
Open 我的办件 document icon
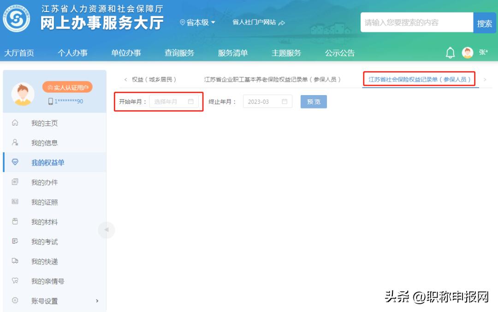pyautogui.click(x=15, y=182)
